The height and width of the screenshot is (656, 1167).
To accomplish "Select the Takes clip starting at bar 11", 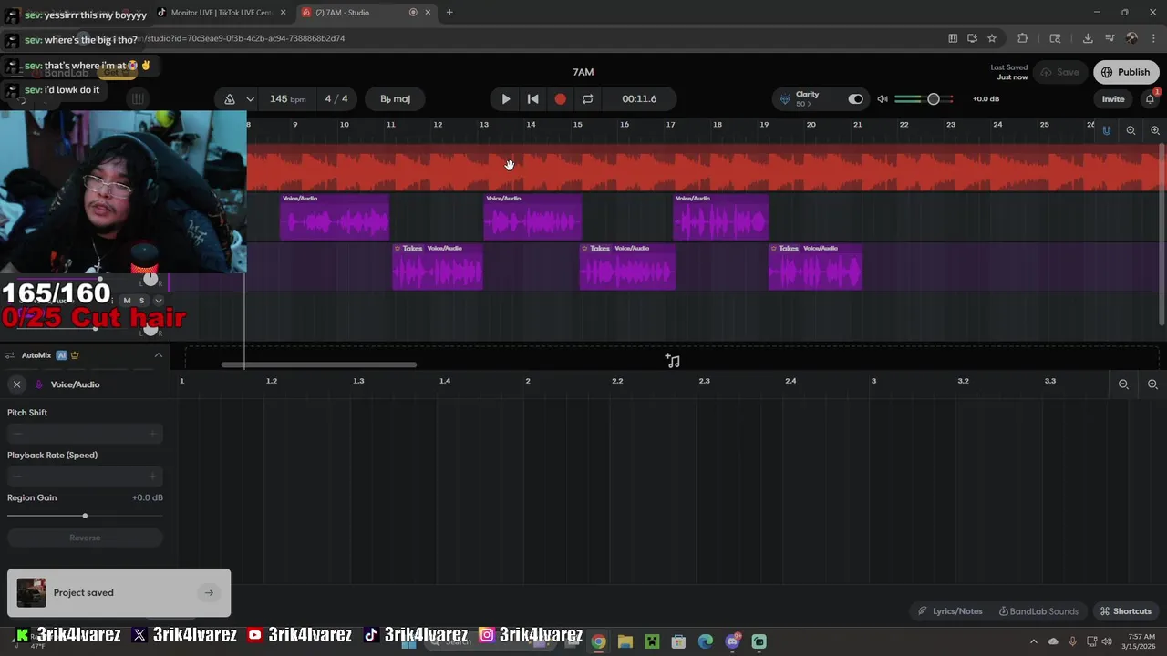I will coord(438,266).
